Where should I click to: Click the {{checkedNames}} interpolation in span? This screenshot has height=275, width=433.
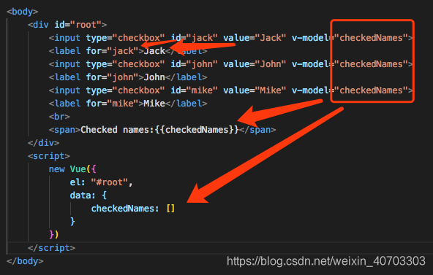pos(197,130)
